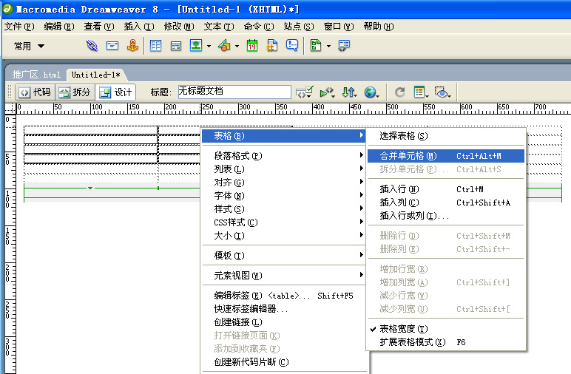
Task: Click Validate Markup icon
Action: tap(305, 92)
